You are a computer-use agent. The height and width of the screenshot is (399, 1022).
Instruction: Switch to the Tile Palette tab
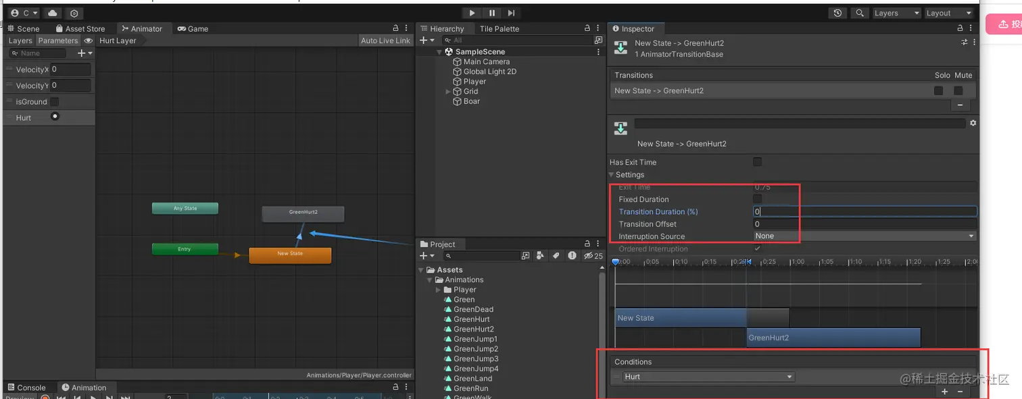500,28
